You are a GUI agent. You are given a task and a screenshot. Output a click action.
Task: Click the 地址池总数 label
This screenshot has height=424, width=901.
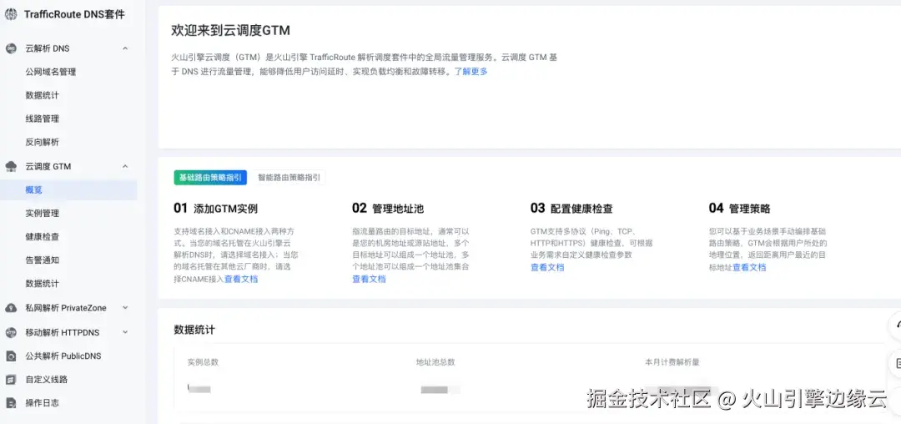(435, 362)
